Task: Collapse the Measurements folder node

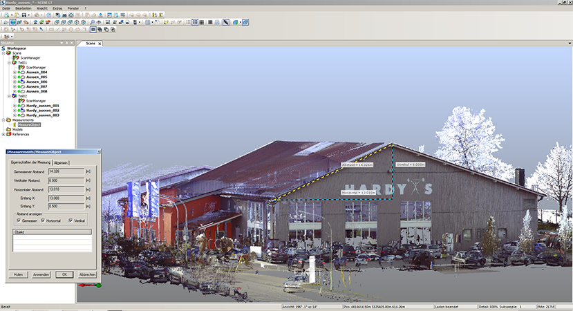Action: [x=3, y=120]
